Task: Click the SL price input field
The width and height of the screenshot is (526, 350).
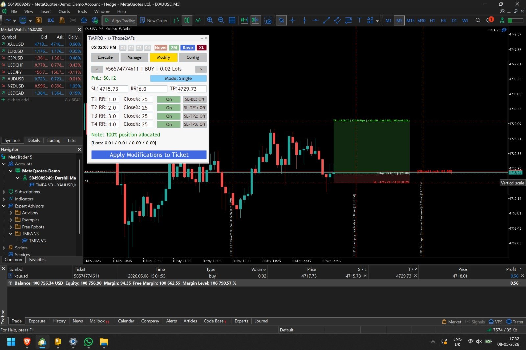Action: click(113, 89)
